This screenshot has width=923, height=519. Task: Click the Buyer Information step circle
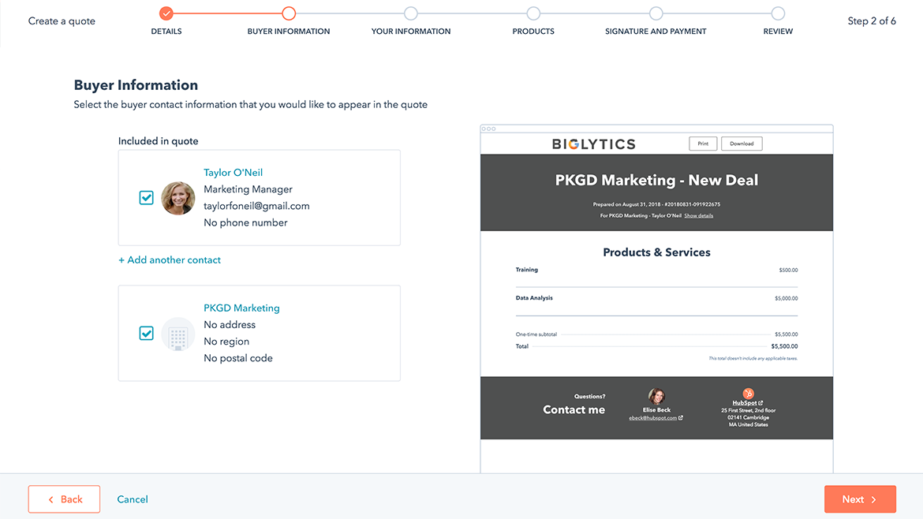[289, 13]
